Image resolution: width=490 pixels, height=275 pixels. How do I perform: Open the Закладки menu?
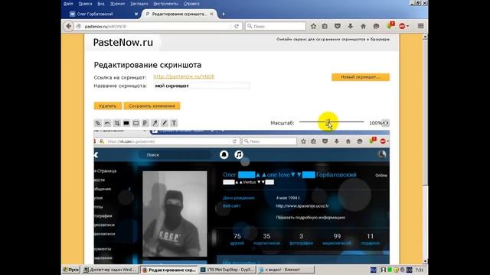click(139, 4)
